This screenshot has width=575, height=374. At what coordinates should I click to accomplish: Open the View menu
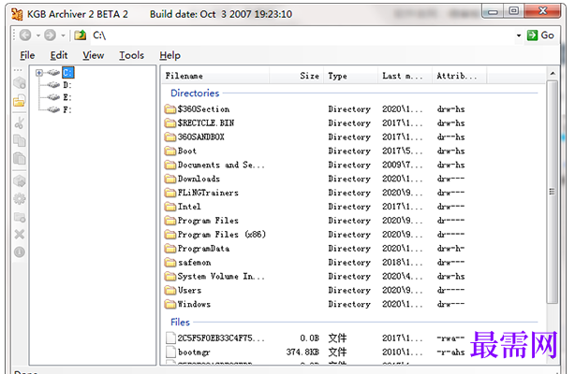tap(93, 55)
